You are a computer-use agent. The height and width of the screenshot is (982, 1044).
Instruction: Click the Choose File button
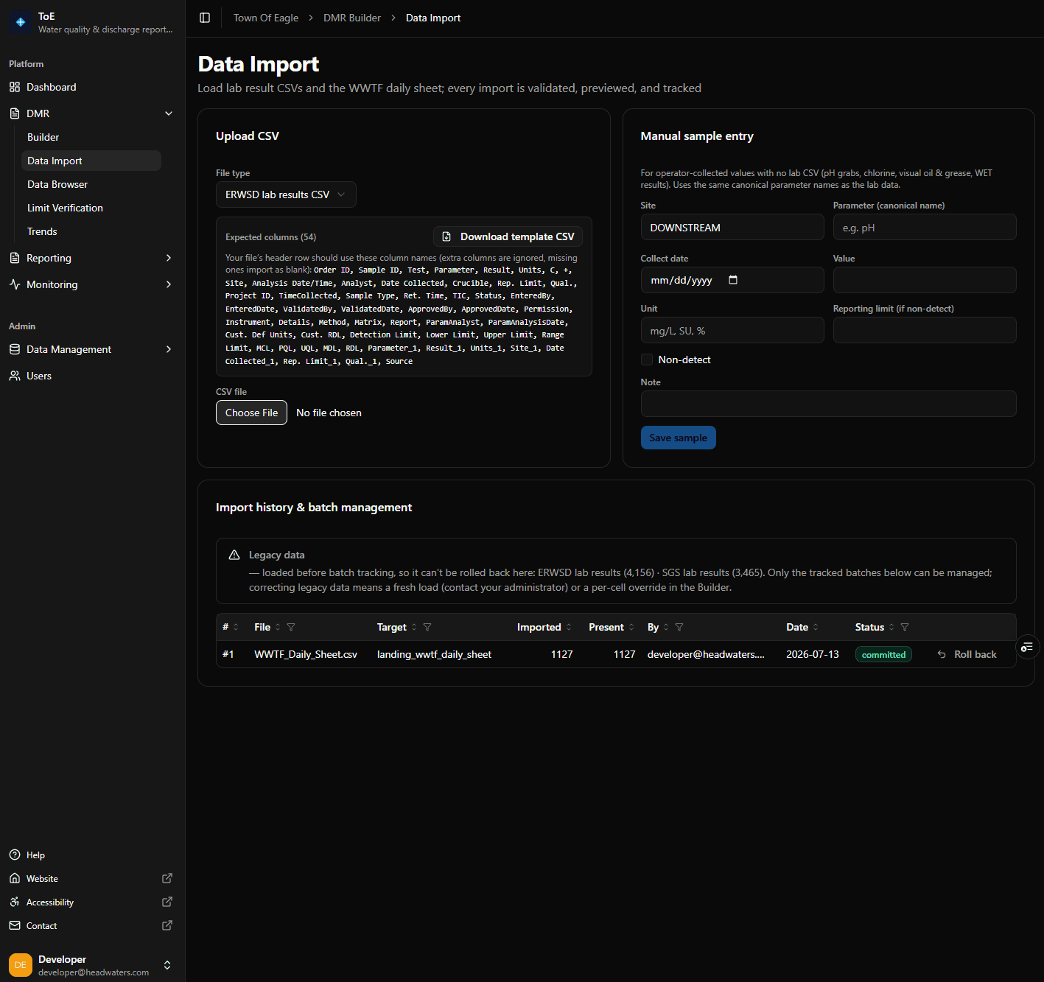click(251, 413)
